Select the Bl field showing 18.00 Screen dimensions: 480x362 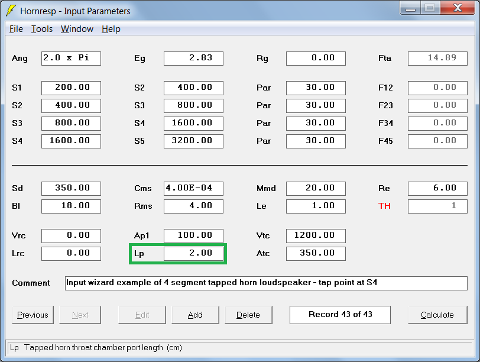pos(71,206)
